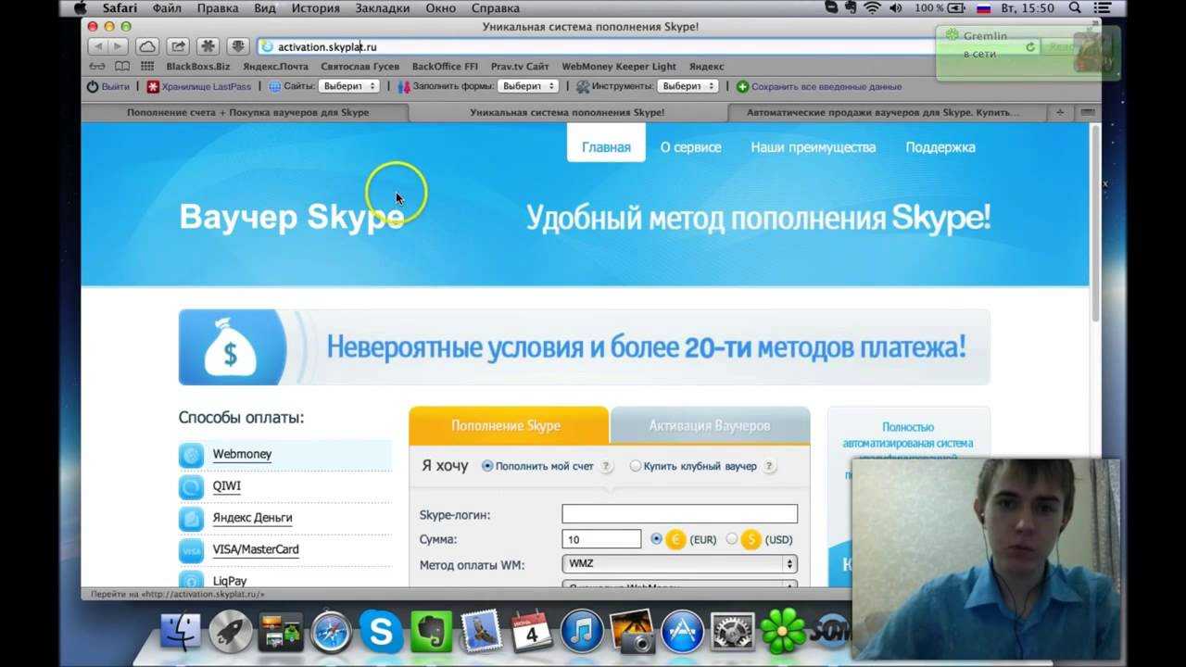Select the Купить клубный ваучер radio button
This screenshot has width=1186, height=667.
click(x=636, y=466)
